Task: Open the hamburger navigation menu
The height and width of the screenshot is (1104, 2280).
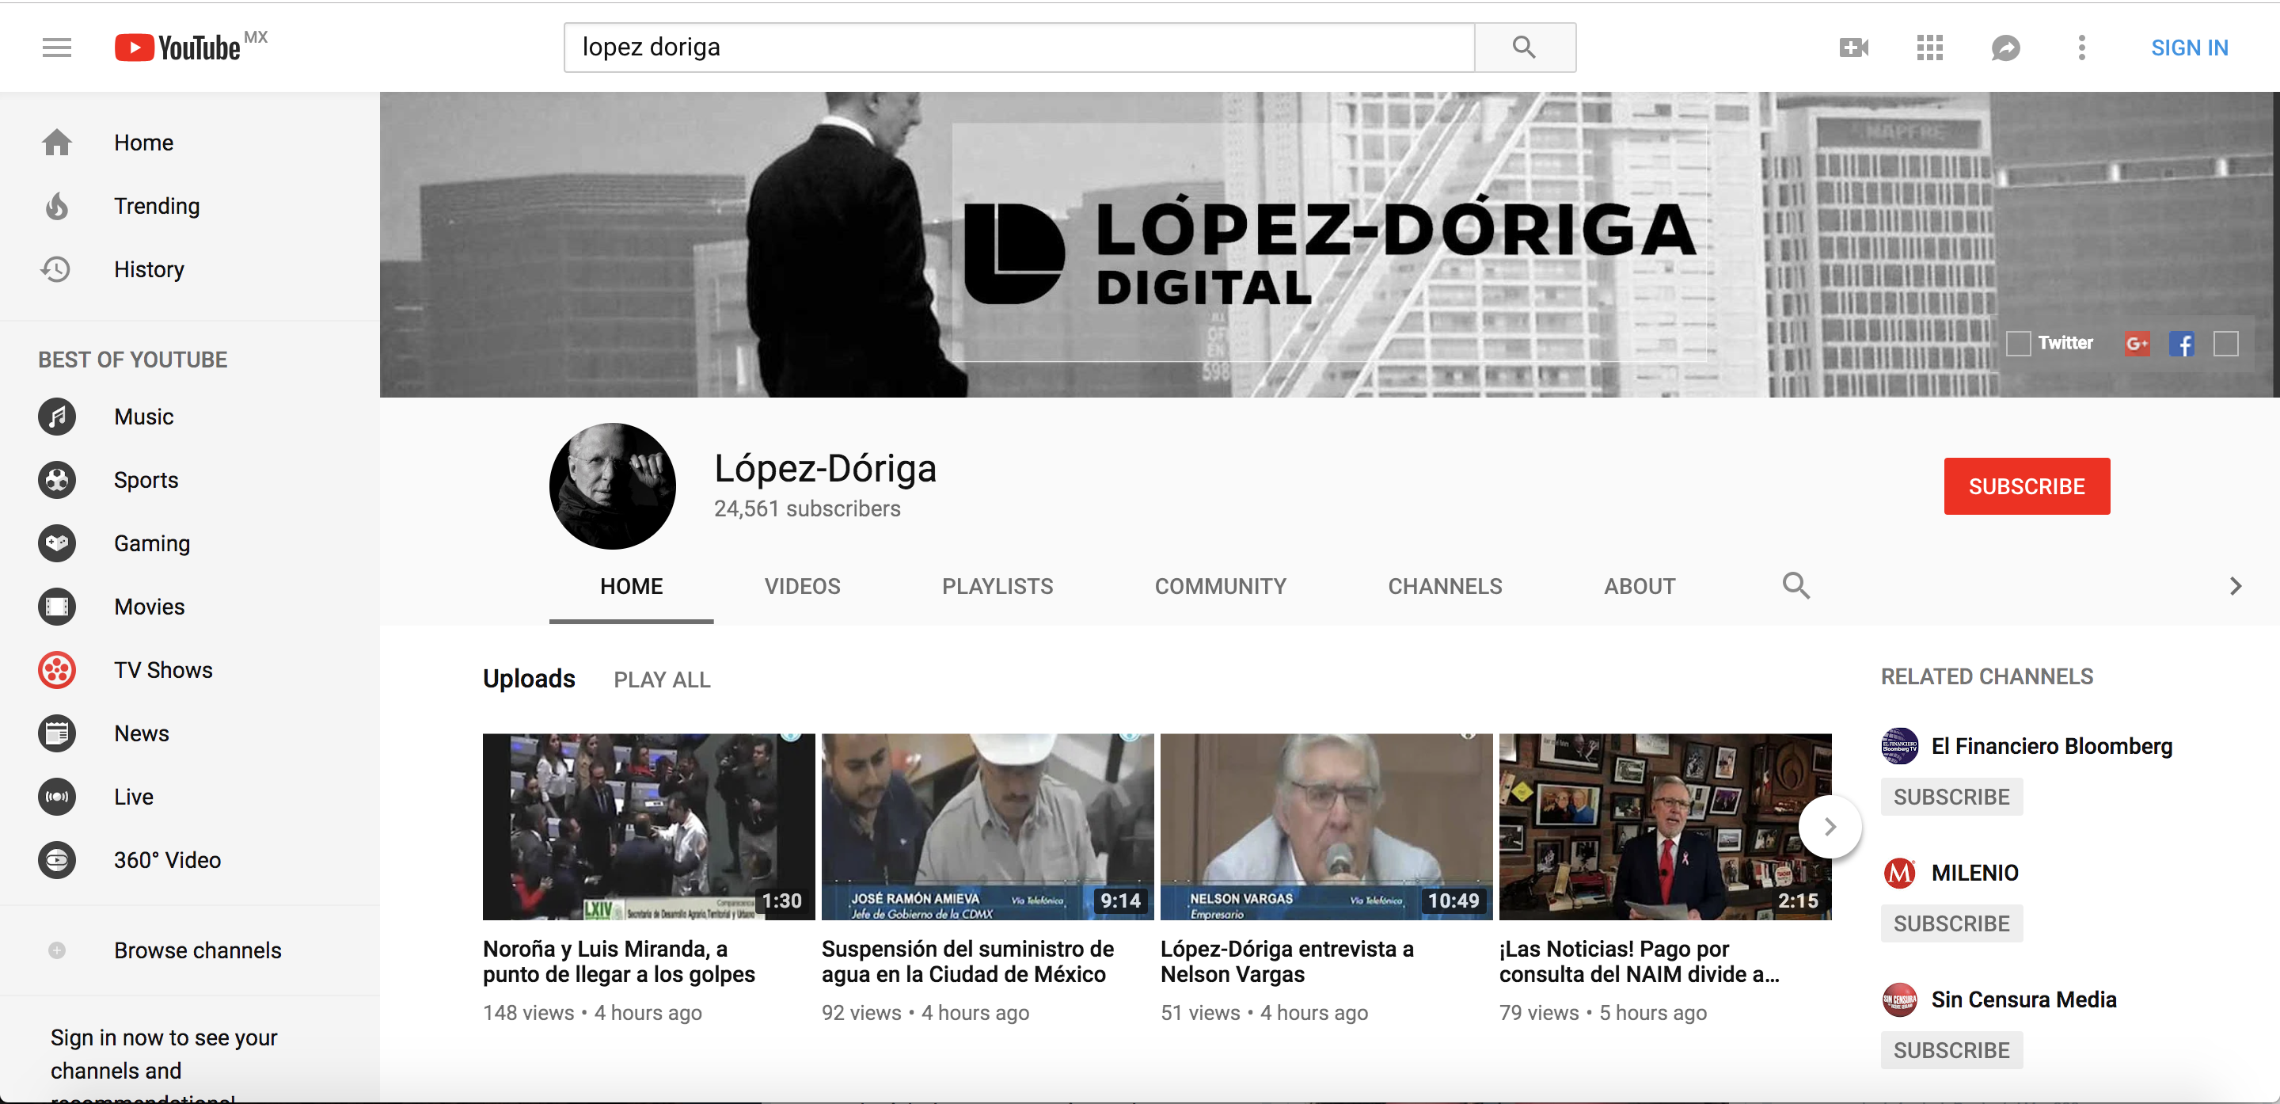Action: pos(55,47)
